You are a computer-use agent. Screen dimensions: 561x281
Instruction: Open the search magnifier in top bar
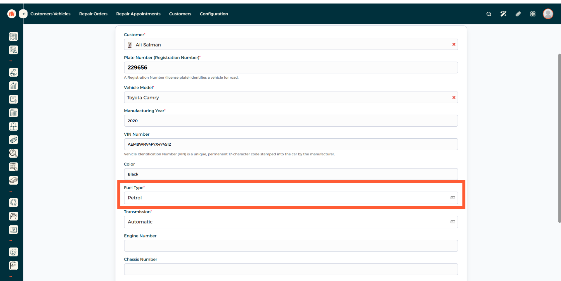489,14
